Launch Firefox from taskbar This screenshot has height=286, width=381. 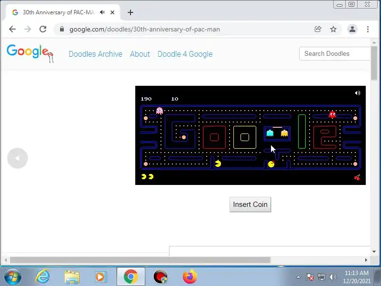190,277
